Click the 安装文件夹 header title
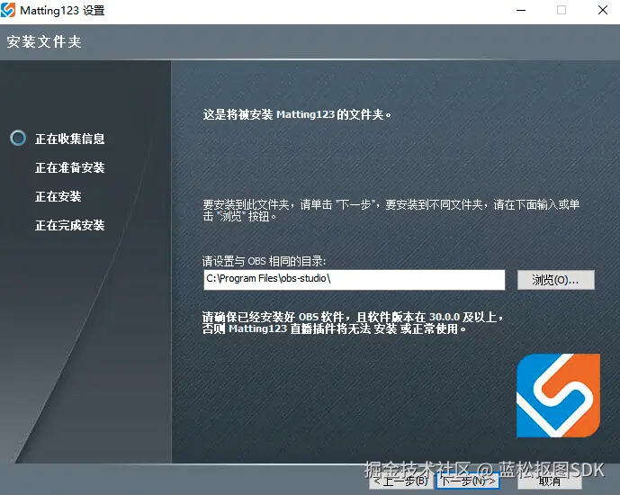The width and height of the screenshot is (620, 495). click(x=44, y=41)
